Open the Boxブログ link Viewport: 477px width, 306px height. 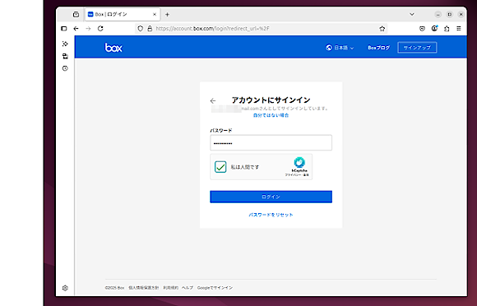click(379, 48)
